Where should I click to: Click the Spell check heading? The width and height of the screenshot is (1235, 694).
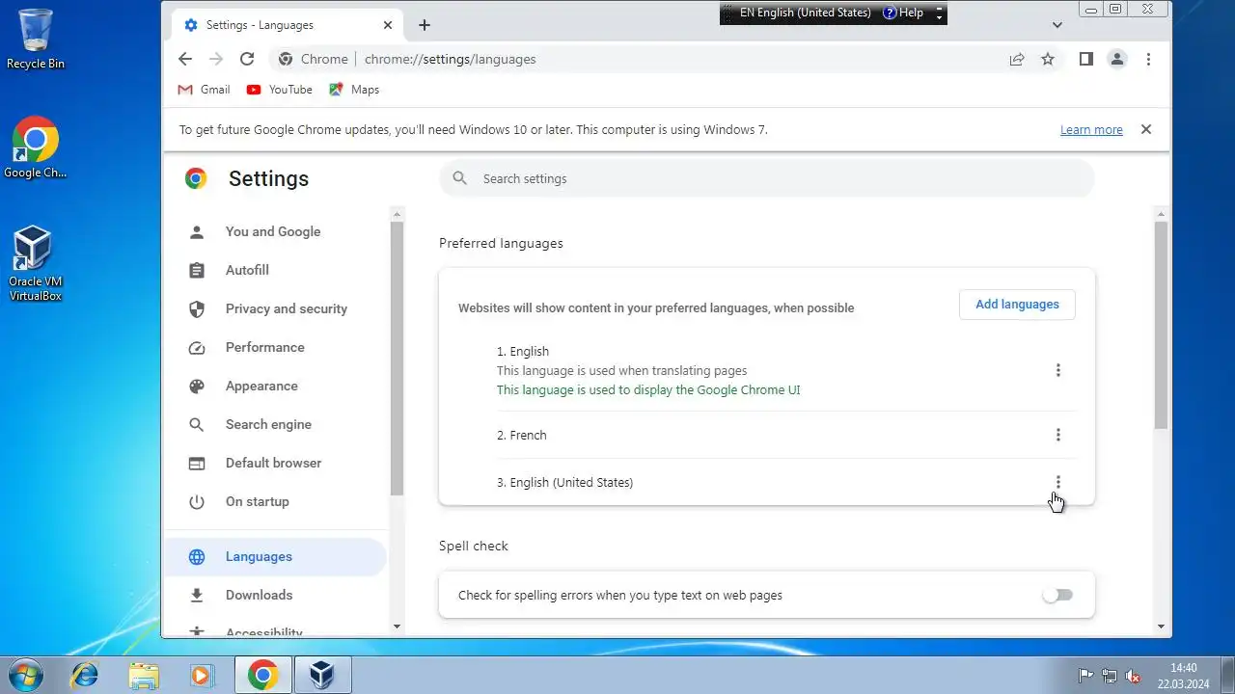point(474,546)
